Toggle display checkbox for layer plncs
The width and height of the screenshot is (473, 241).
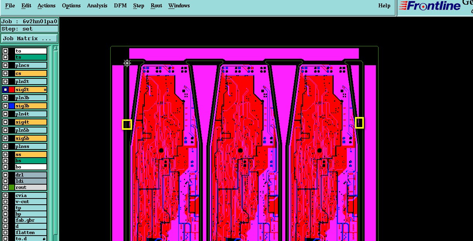tap(5, 65)
